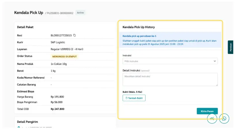The image size is (235, 130).
Task: Click the resize handle of Detail Instruksi box
Action: [x=217, y=85]
